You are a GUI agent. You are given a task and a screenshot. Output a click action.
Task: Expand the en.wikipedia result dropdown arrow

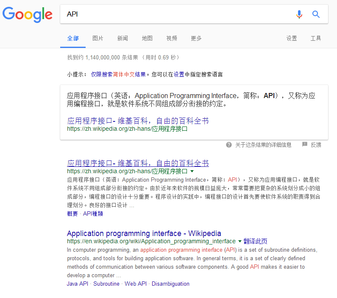pyautogui.click(x=240, y=241)
